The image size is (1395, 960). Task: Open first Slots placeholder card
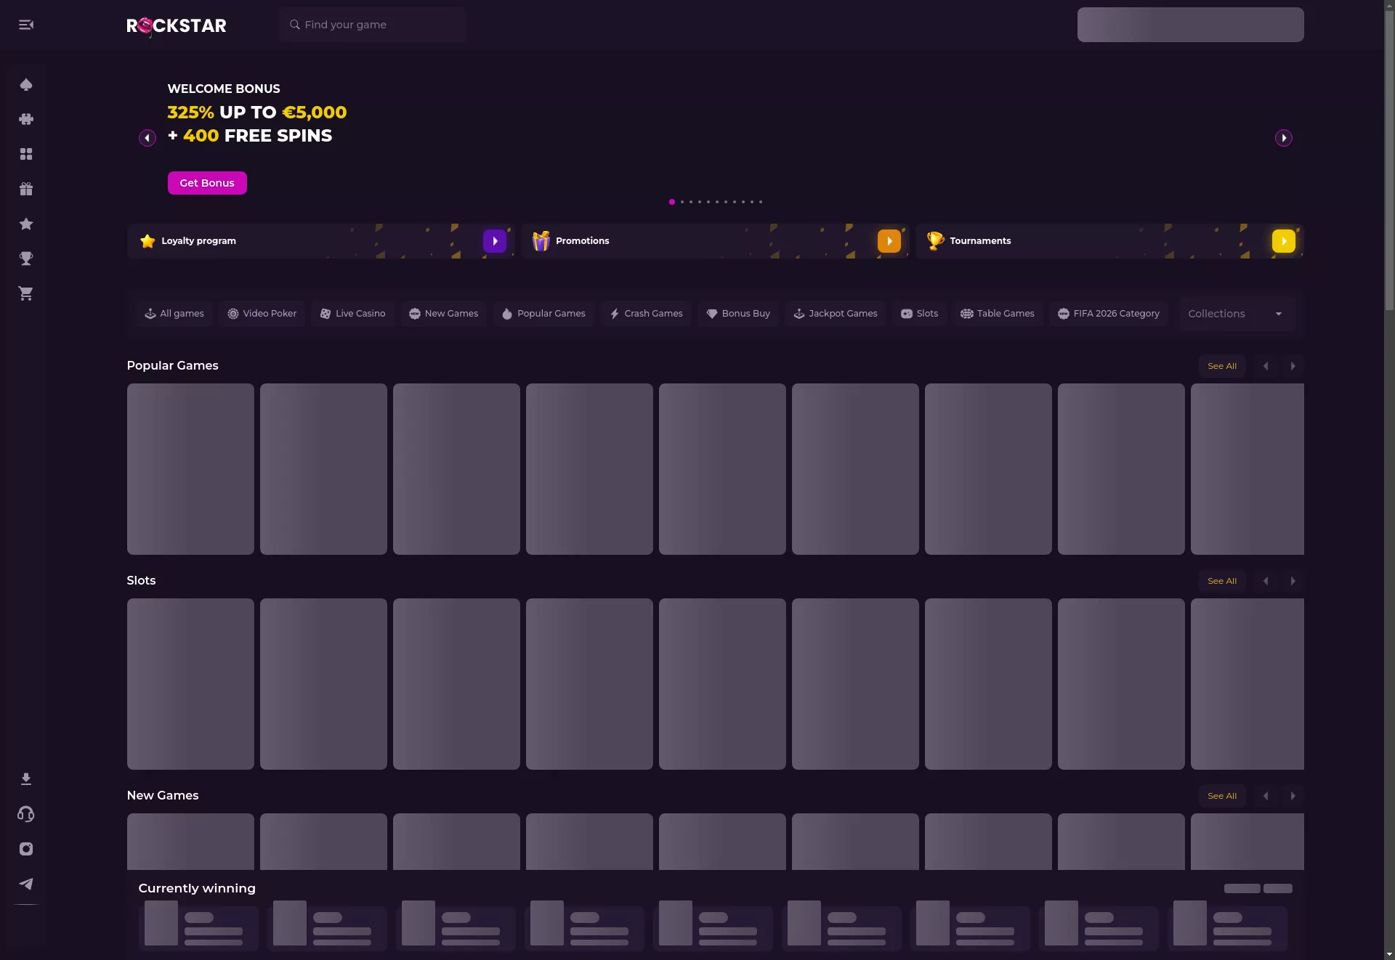pyautogui.click(x=190, y=684)
